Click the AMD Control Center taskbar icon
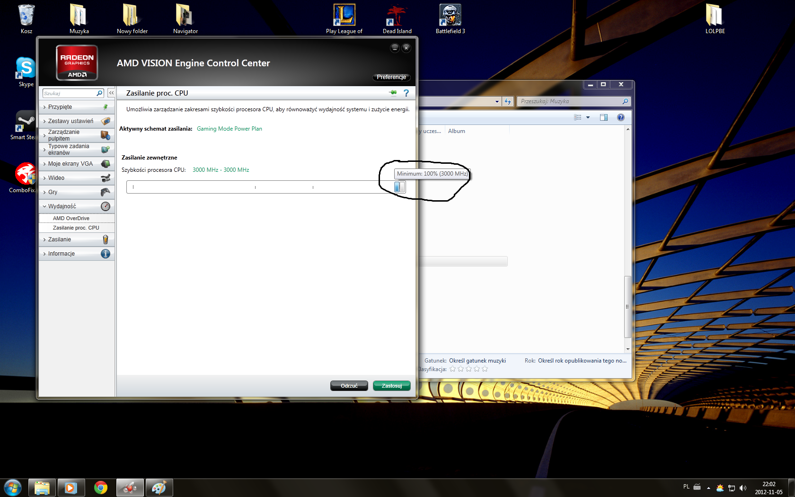The image size is (795, 497). click(130, 488)
